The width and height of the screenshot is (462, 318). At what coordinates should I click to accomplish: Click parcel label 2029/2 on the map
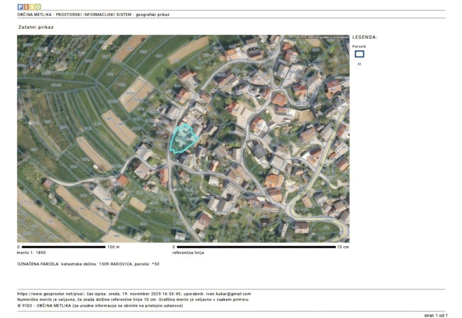click(x=137, y=100)
